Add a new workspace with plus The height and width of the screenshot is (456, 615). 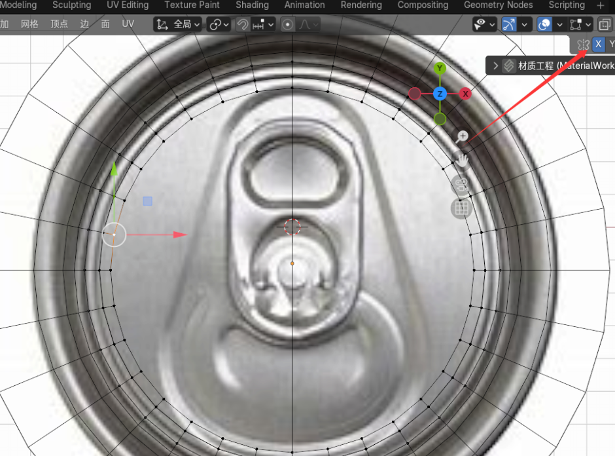pyautogui.click(x=600, y=5)
